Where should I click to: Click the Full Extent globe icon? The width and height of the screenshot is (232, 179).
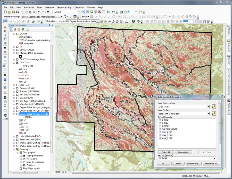coord(5,43)
